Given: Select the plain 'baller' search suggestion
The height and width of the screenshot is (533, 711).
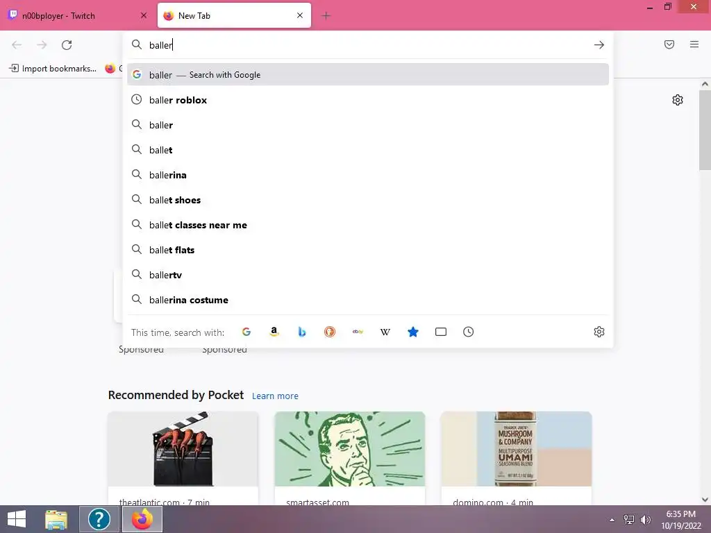Looking at the screenshot, I should coord(368,125).
